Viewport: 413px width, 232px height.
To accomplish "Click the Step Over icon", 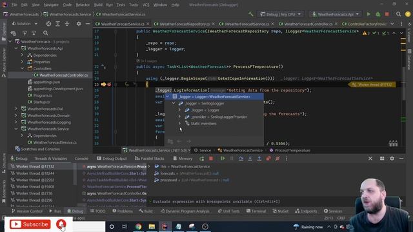I will click(241, 159).
